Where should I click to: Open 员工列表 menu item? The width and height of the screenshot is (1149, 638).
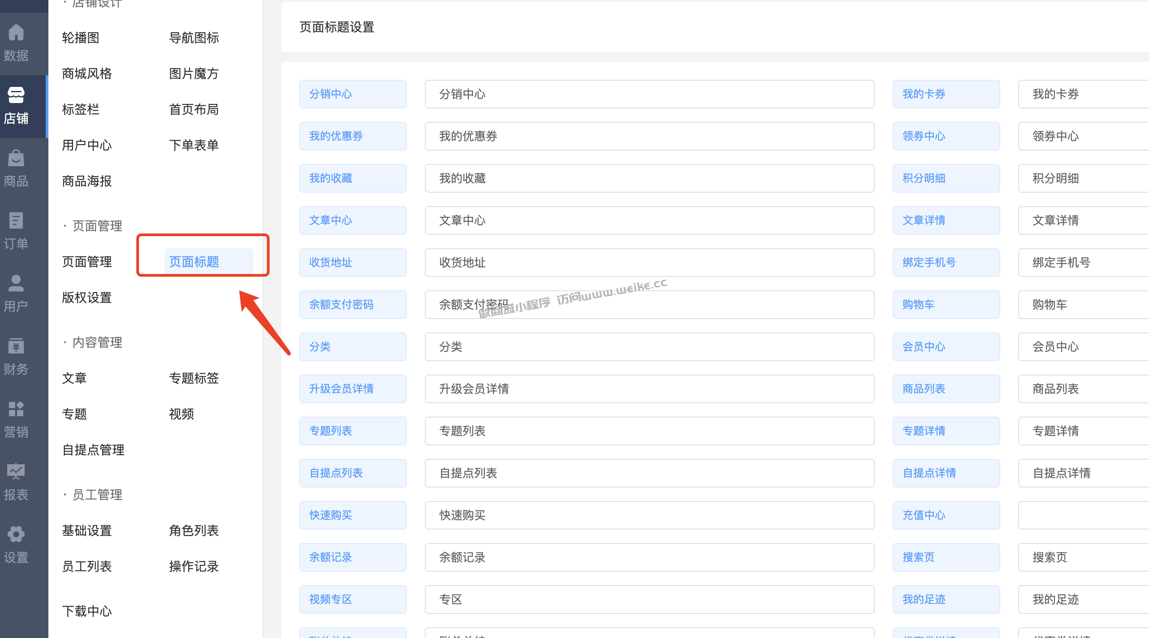pyautogui.click(x=87, y=566)
